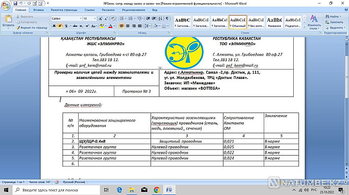Open the Абзац dialog launcher
349x195 pixels.
(x=169, y=33)
